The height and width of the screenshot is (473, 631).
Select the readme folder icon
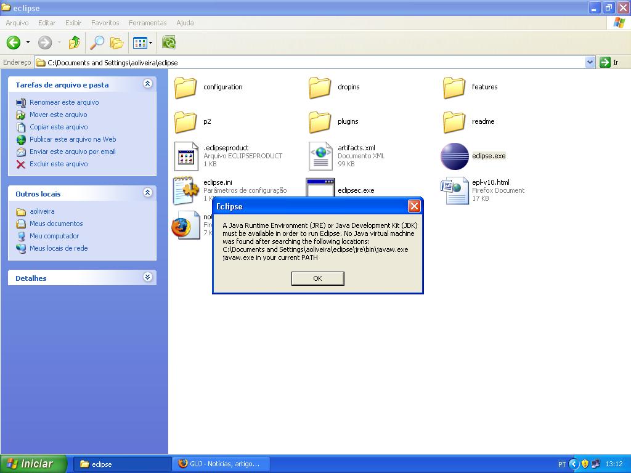pos(454,123)
